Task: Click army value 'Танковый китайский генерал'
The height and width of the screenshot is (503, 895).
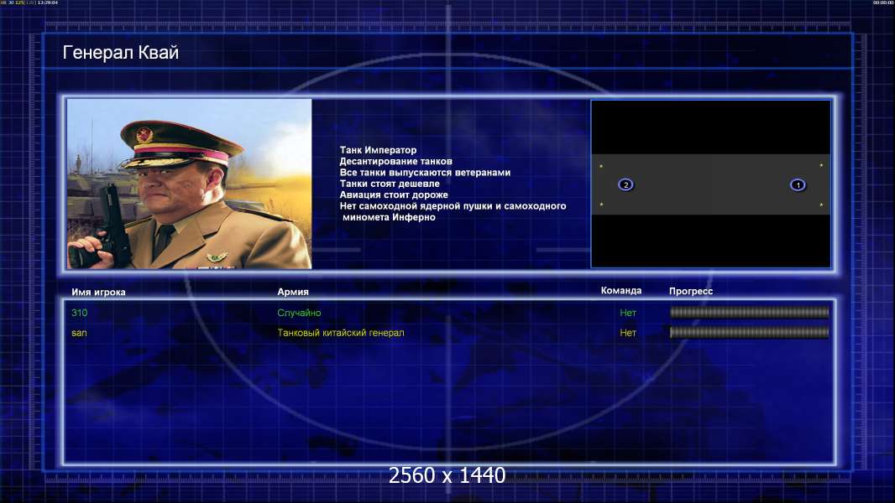Action: pos(340,333)
